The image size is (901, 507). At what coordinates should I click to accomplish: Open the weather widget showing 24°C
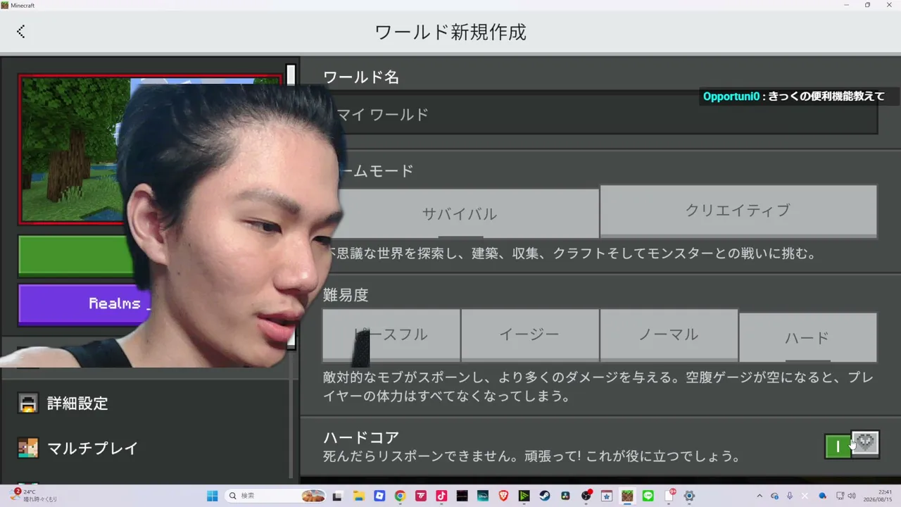pos(34,496)
